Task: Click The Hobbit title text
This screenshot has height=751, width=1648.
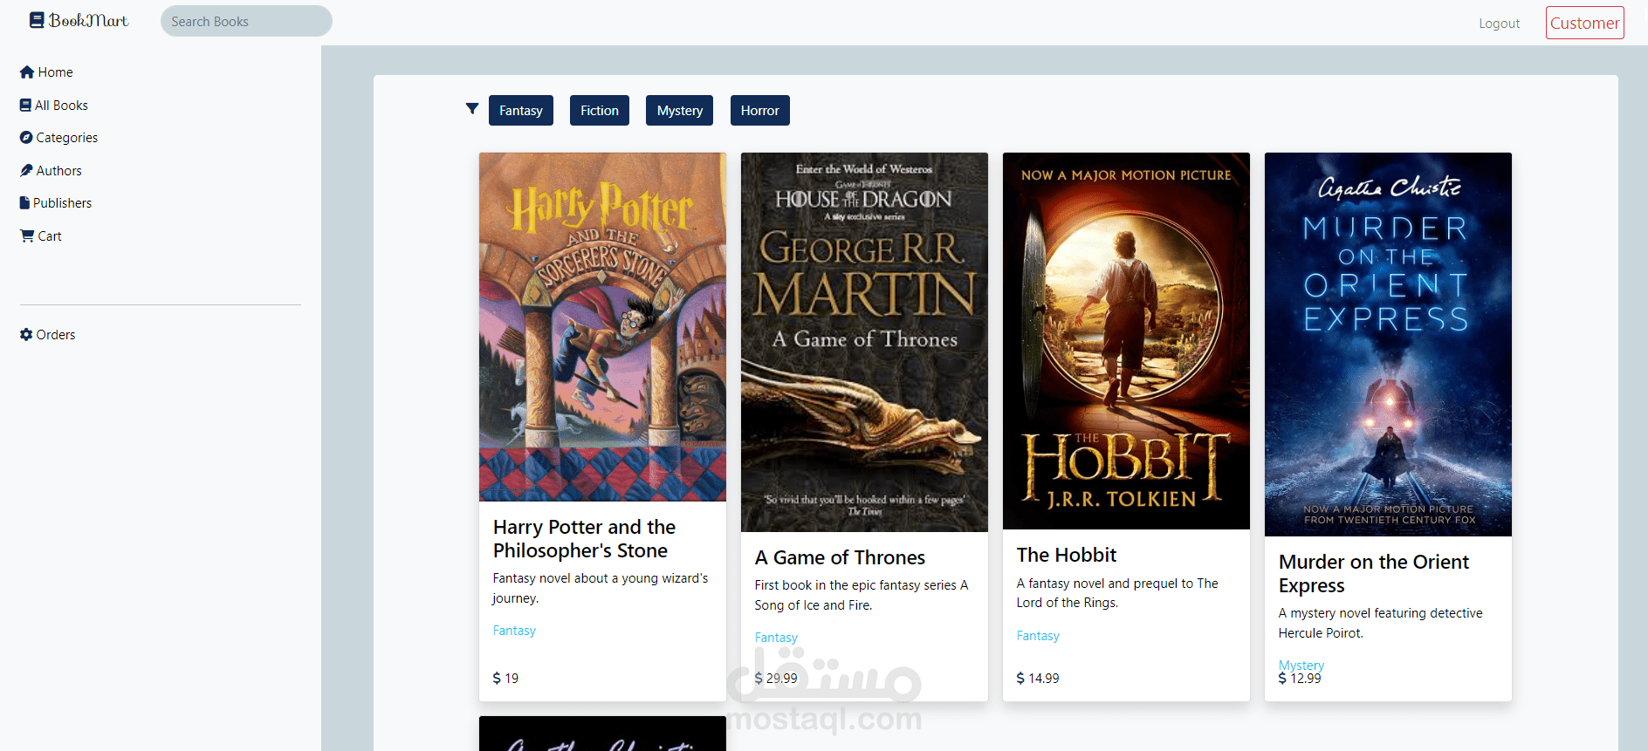Action: click(1067, 555)
